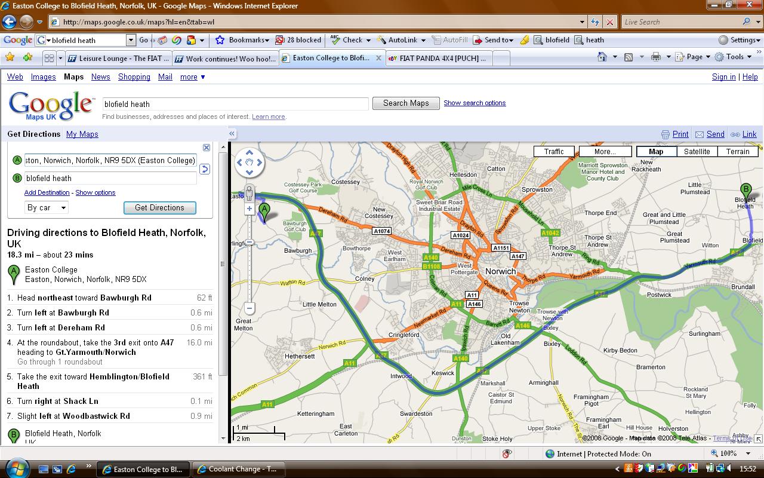Swap start and end points icon
This screenshot has height=478, width=764.
click(204, 169)
